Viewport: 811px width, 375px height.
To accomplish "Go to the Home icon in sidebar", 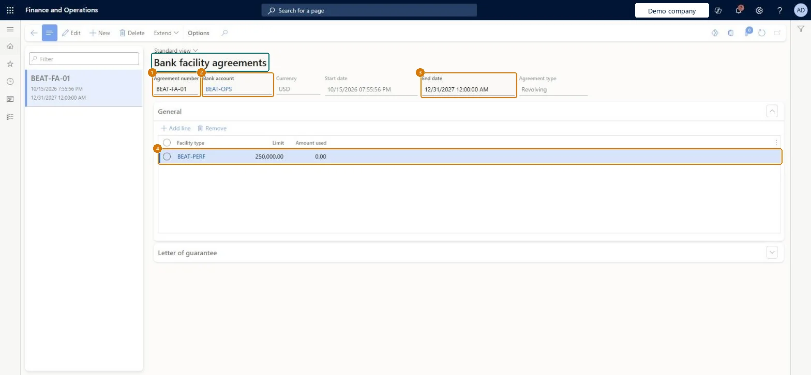I will (x=10, y=46).
